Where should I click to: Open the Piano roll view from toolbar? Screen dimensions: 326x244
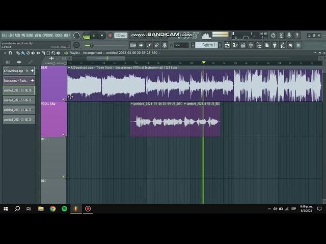click(235, 45)
